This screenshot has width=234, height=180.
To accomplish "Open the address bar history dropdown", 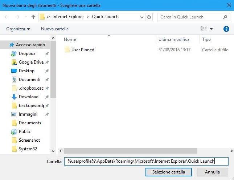I will 142,17.
